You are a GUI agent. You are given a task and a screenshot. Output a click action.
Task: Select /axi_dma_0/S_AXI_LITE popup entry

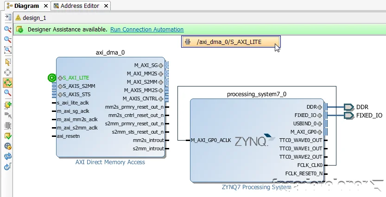pyautogui.click(x=231, y=42)
